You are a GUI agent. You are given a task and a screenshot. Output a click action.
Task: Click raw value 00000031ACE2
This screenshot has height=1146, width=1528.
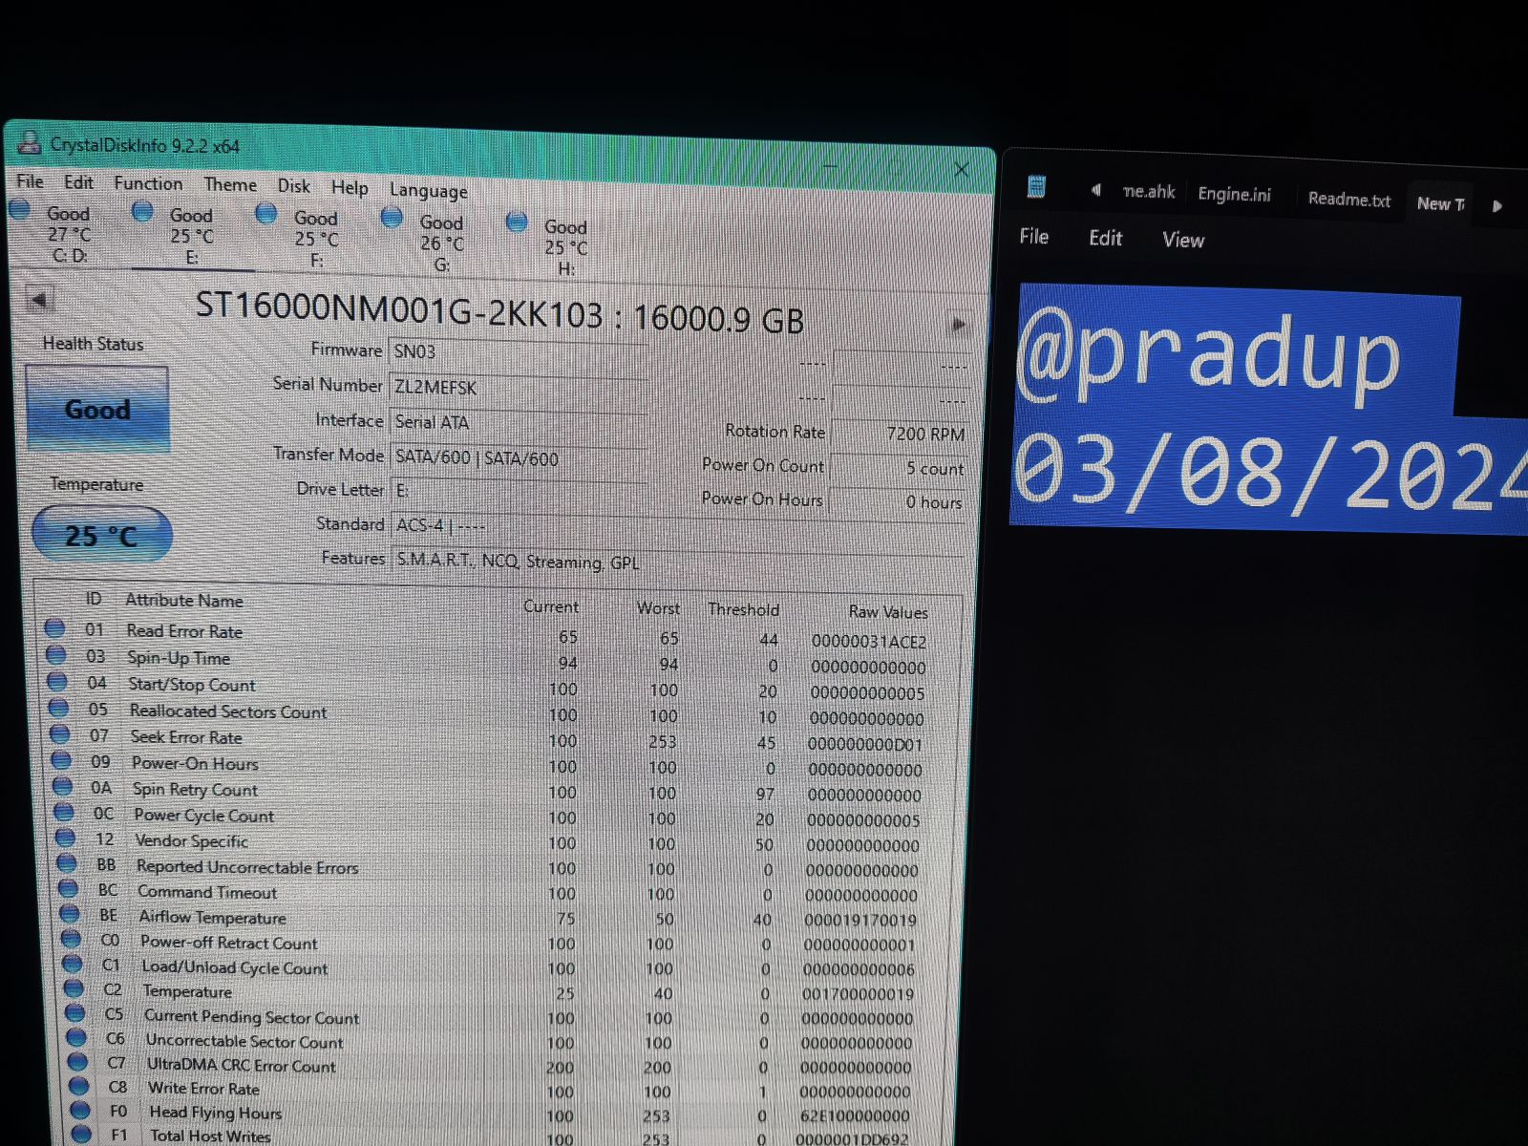click(x=868, y=642)
